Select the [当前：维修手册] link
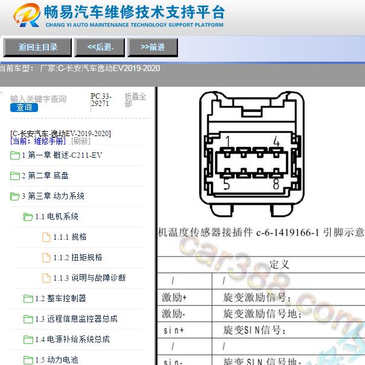This screenshot has height=365, width=365. pos(38,141)
